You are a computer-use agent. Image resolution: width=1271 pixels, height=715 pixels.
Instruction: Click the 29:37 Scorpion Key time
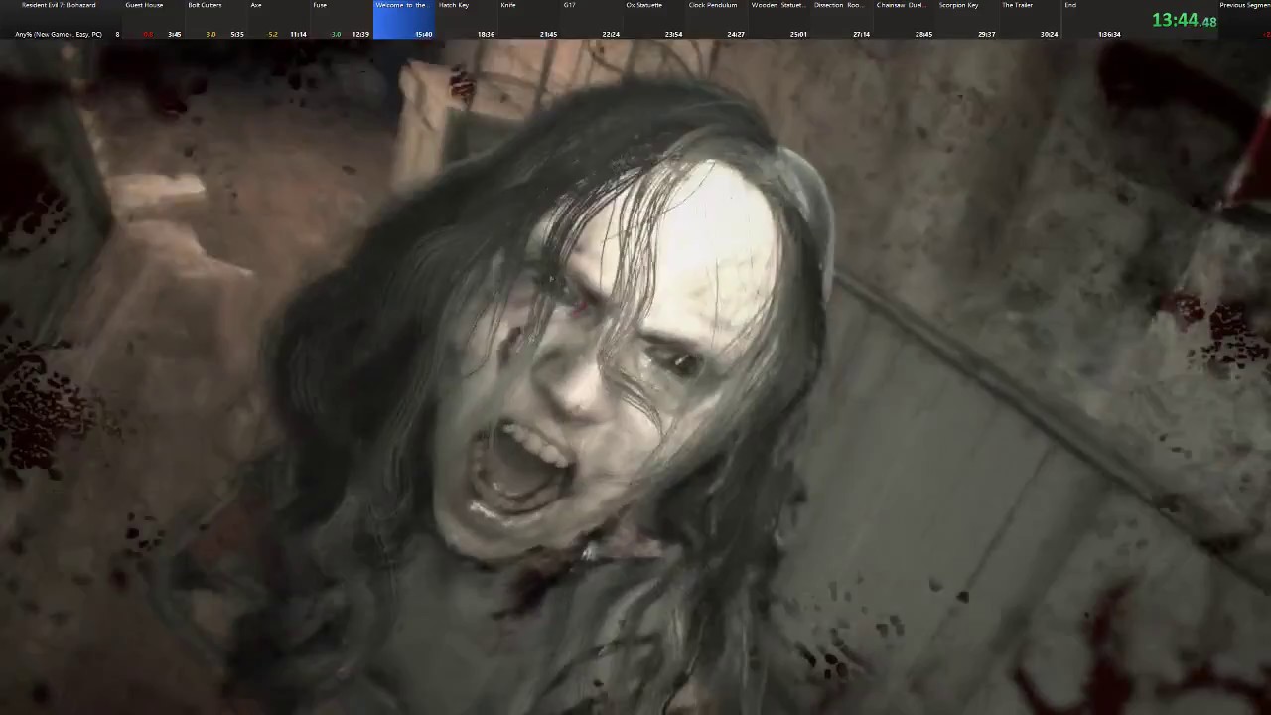click(x=986, y=35)
